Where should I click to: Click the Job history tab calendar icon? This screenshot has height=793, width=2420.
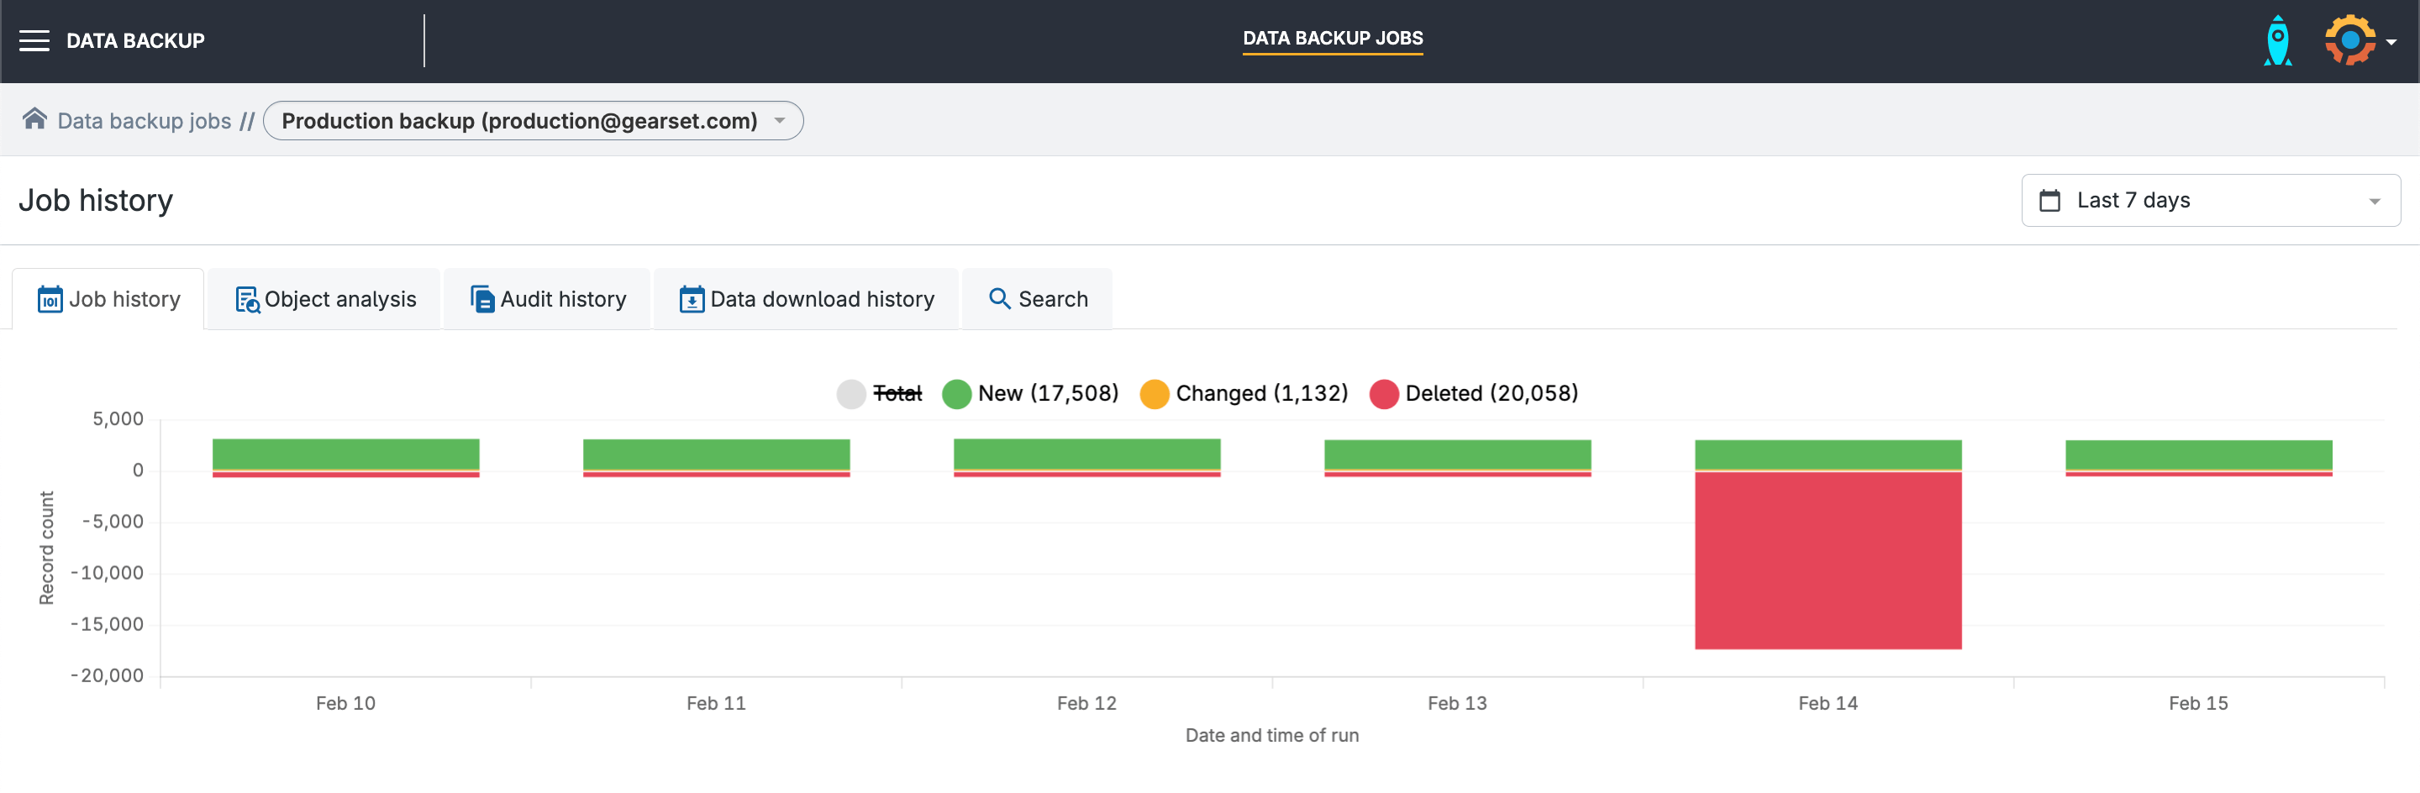pos(51,299)
